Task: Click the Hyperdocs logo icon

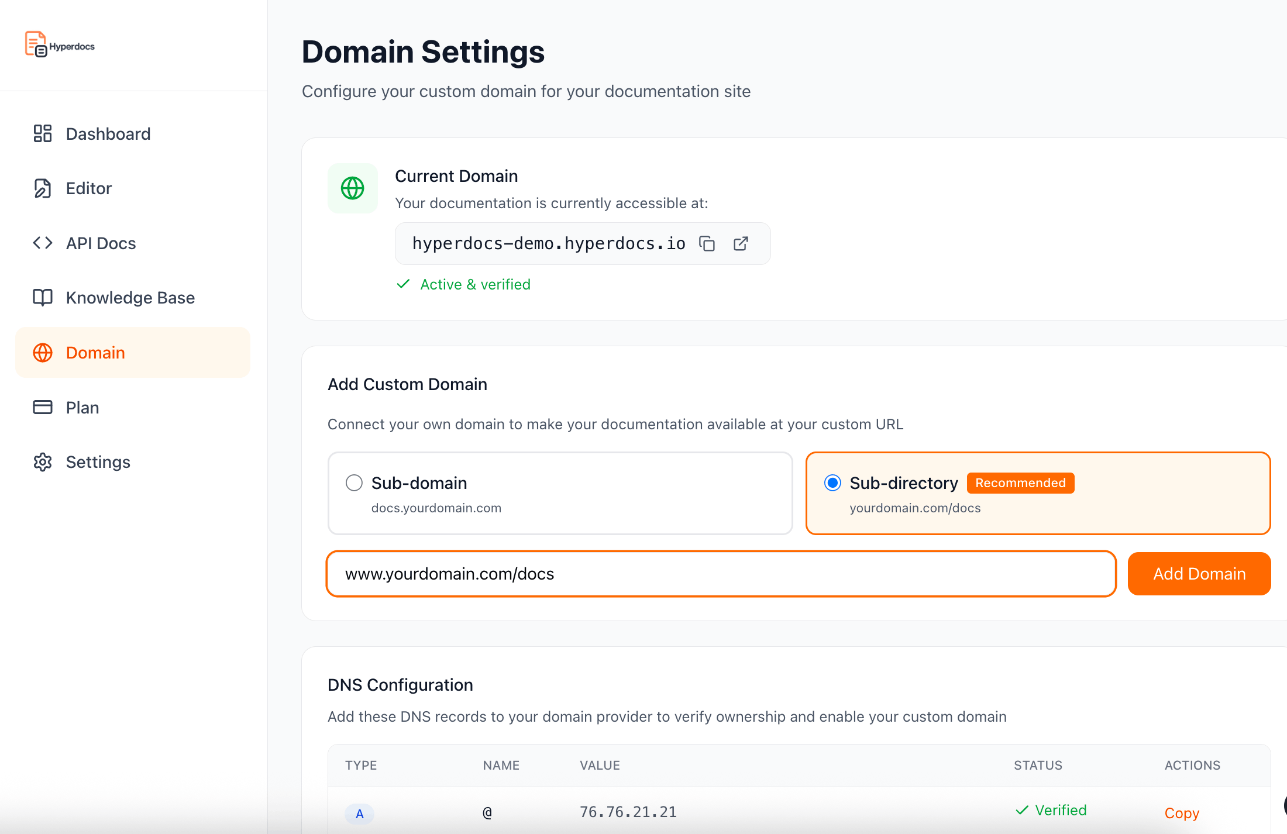Action: (36, 44)
